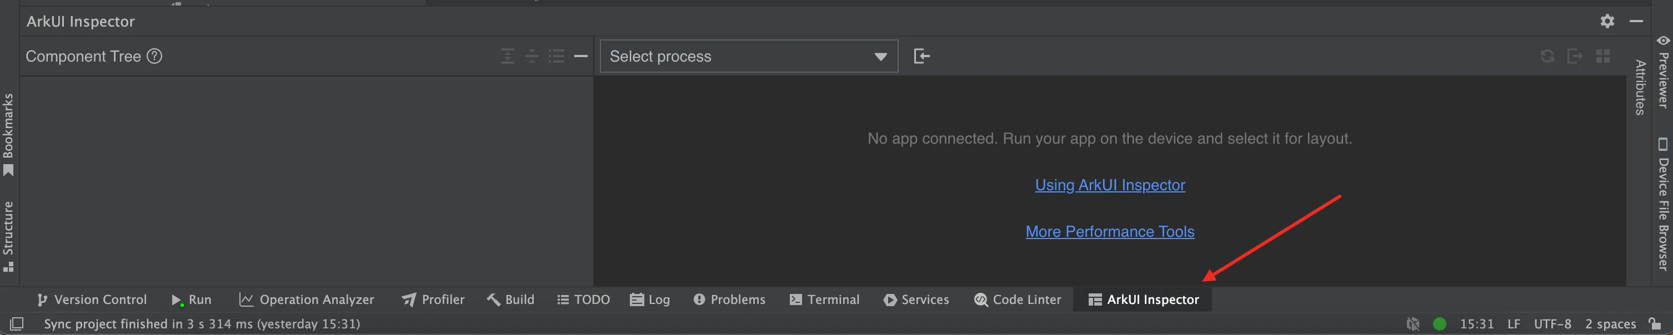Collapse all nodes in Component Tree
The image size is (1673, 335).
[532, 57]
